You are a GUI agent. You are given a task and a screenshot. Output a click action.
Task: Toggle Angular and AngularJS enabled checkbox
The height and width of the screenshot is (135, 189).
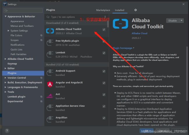coord(104,83)
